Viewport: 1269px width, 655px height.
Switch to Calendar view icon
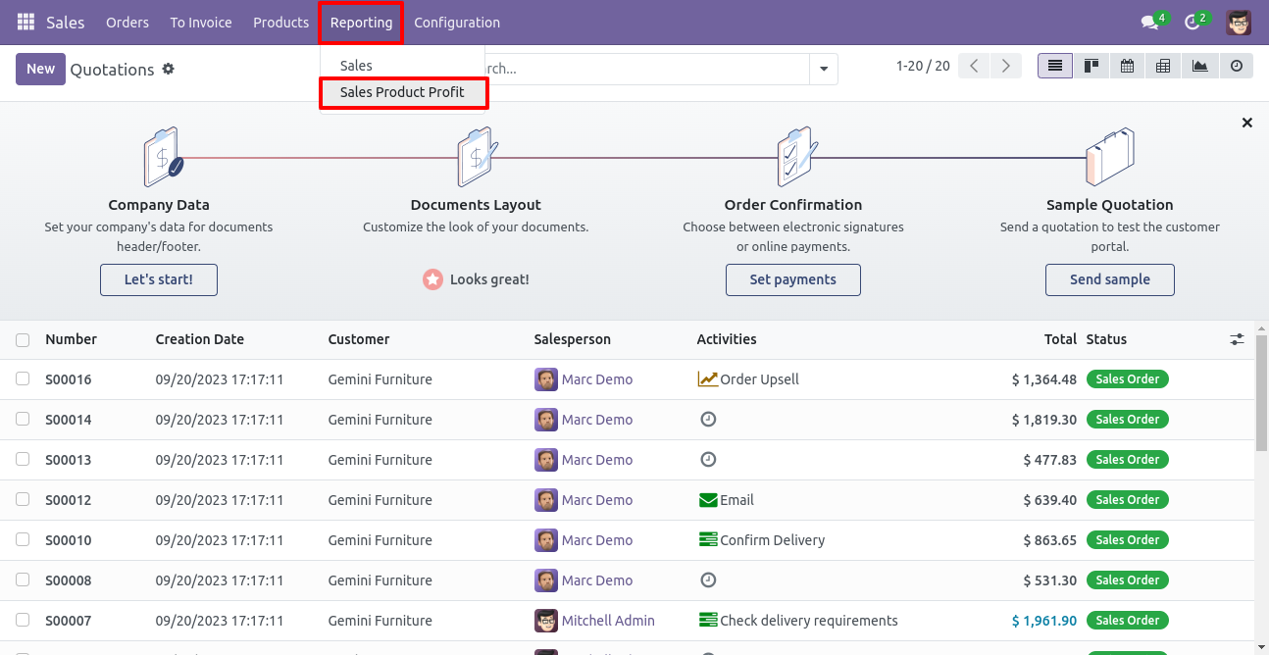pos(1128,66)
